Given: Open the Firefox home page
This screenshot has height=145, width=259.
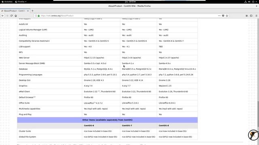Looking at the screenshot, I should point(16,16).
